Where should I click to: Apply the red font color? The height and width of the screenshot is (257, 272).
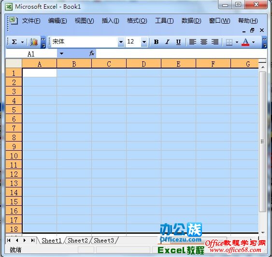pos(245,42)
